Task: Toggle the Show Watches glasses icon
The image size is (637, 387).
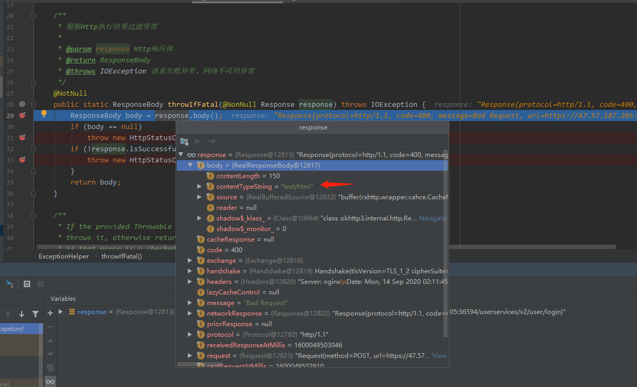Action: click(50, 381)
